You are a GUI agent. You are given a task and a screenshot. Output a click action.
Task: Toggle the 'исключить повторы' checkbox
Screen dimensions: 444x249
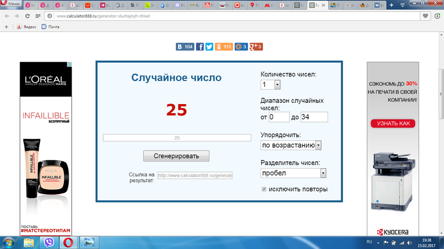(264, 189)
